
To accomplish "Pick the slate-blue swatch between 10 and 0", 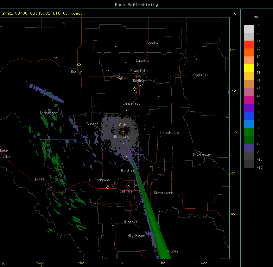I will (x=249, y=148).
